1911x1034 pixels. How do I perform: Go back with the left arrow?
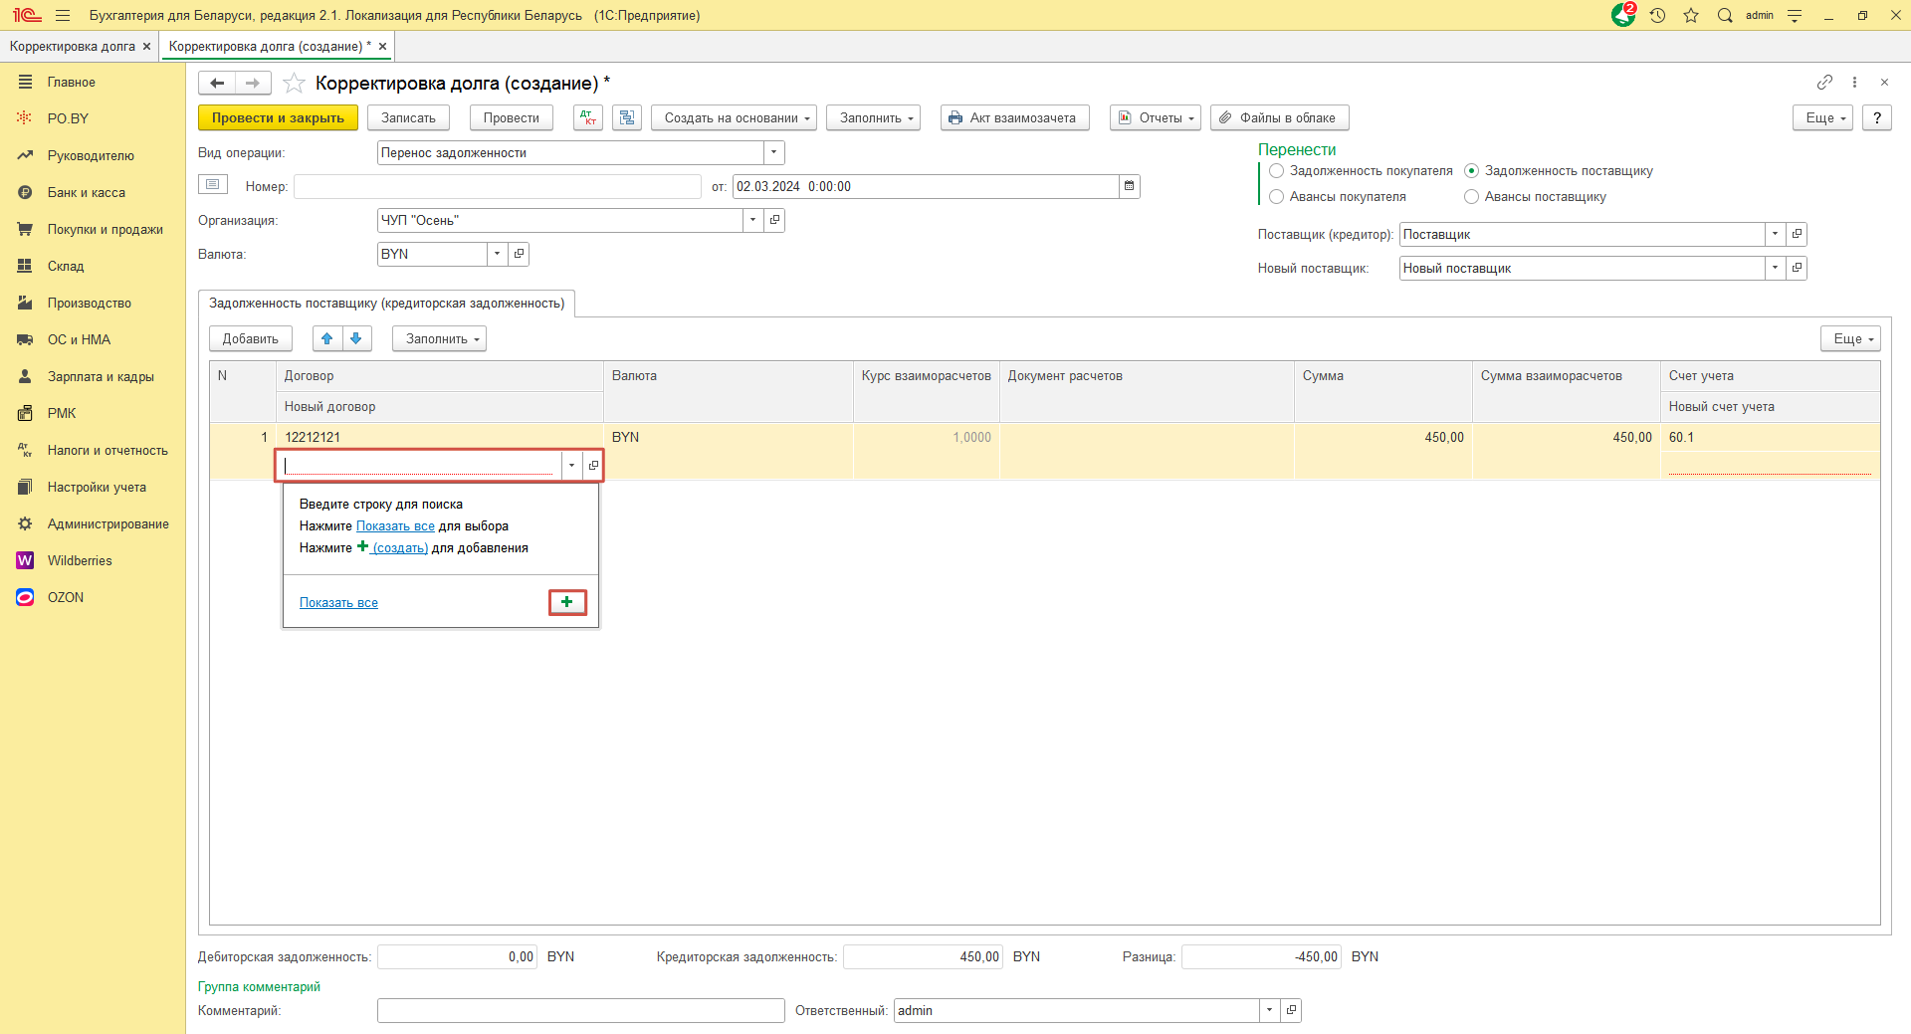pos(217,83)
